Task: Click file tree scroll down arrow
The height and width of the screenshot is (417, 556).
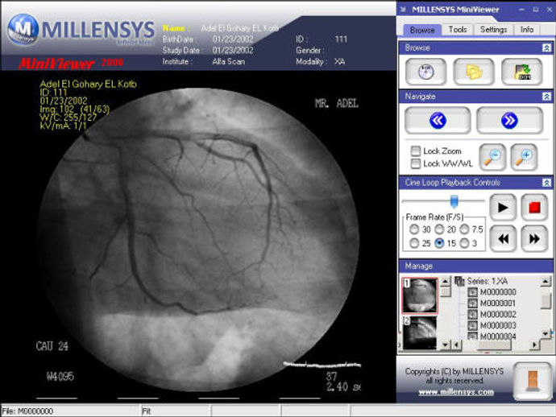Action: pos(546,334)
